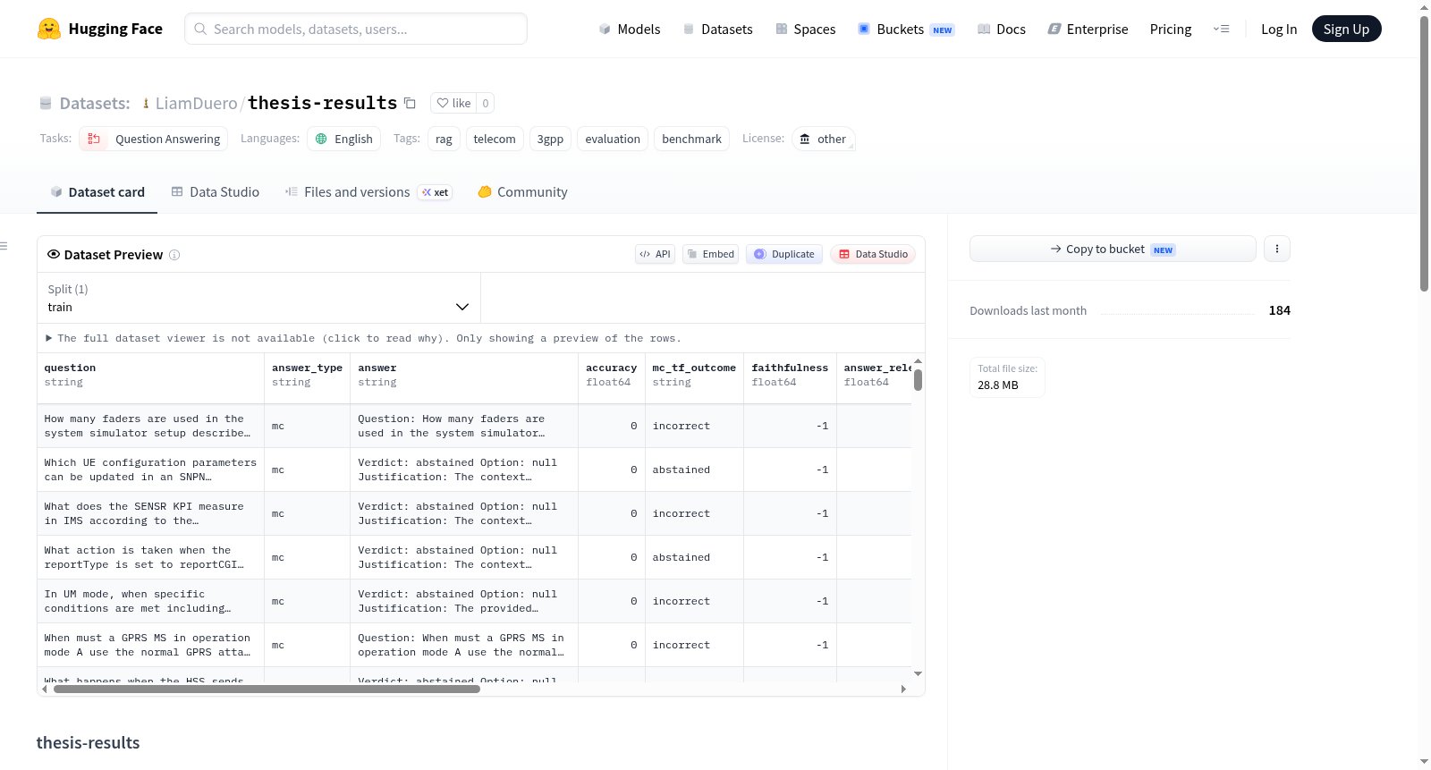Open the Enterprise page
Image resolution: width=1431 pixels, height=770 pixels.
[1088, 29]
